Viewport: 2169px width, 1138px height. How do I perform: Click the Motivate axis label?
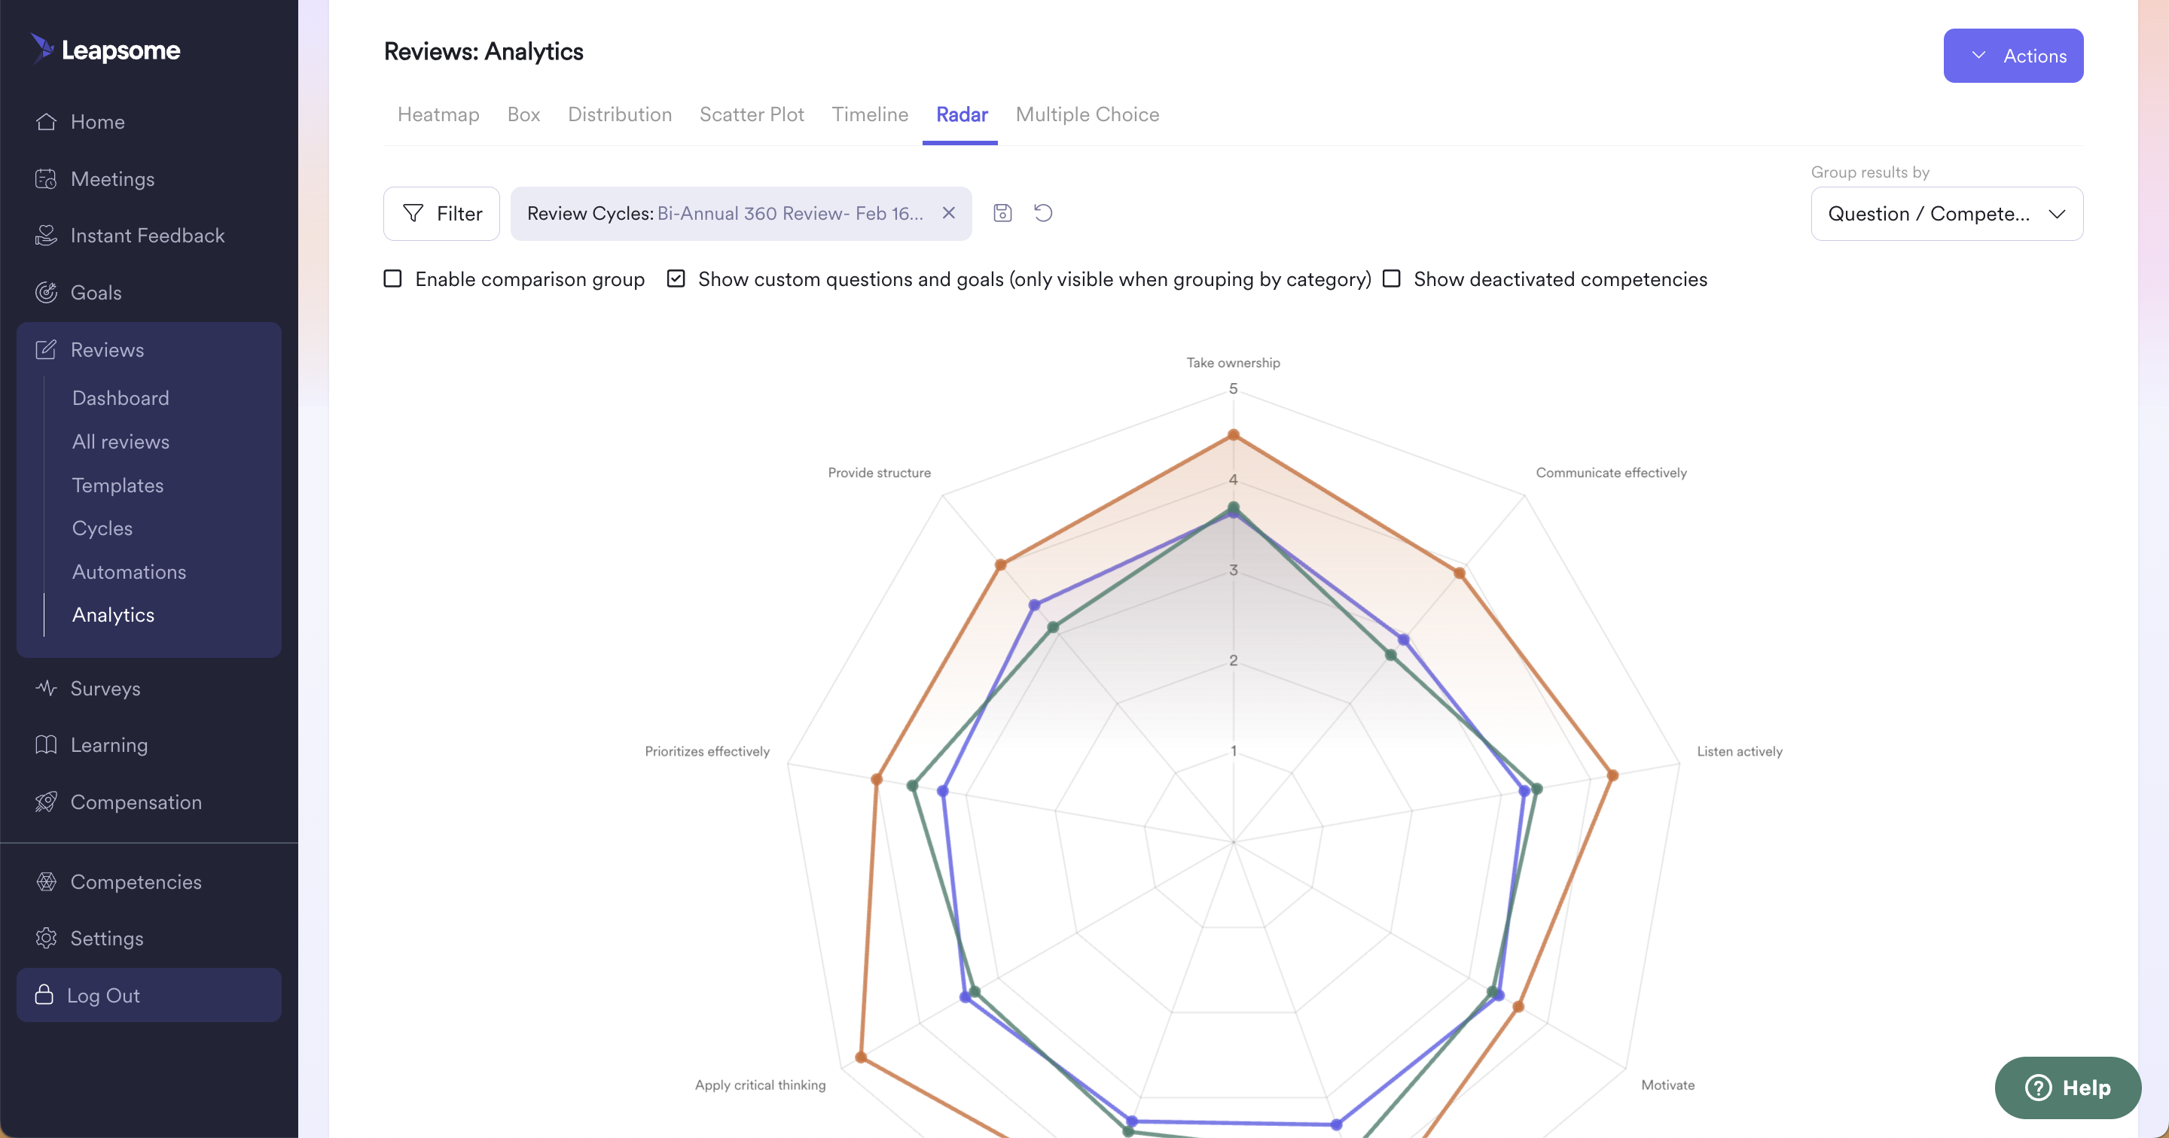(x=1667, y=1085)
